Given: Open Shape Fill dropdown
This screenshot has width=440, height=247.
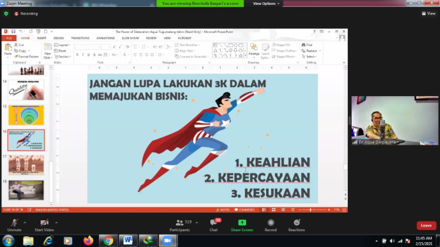Looking at the screenshot, I should (282, 45).
